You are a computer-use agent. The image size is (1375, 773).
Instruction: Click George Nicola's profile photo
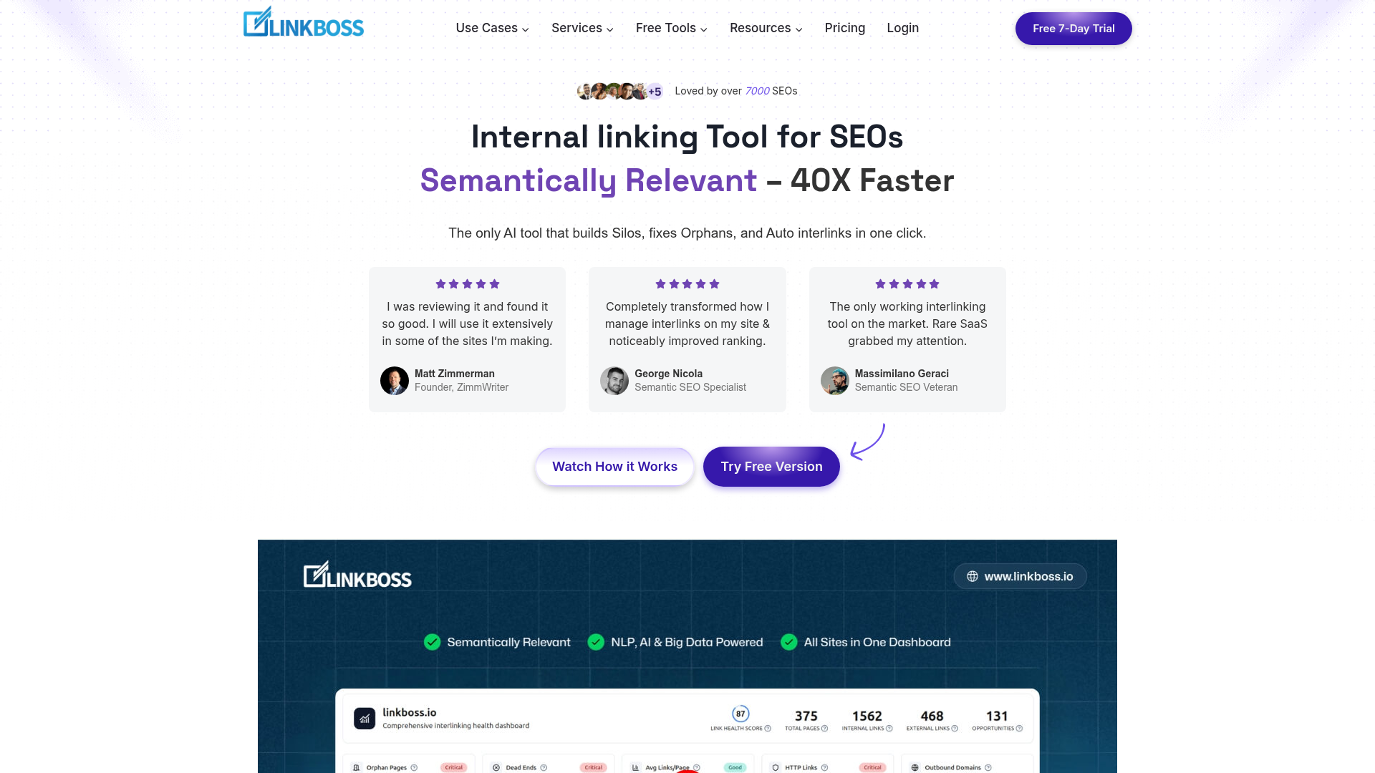(x=614, y=381)
